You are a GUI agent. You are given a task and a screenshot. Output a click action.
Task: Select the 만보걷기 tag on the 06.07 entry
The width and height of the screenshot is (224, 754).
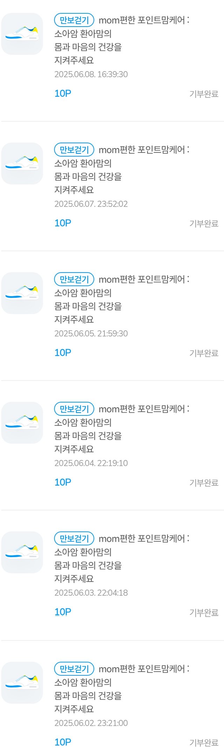point(74,149)
